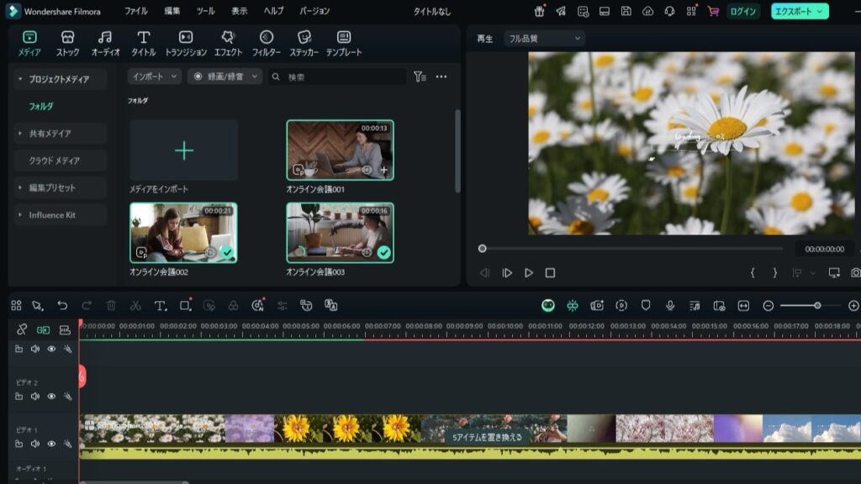This screenshot has height=484, width=861.
Task: Click the text tool in timeline toolbar
Action: pyautogui.click(x=160, y=306)
